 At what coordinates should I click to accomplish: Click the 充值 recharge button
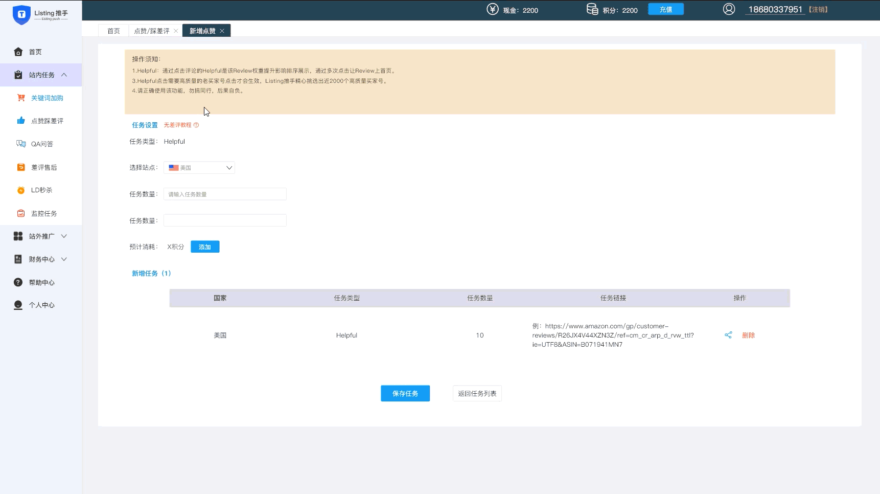point(666,9)
